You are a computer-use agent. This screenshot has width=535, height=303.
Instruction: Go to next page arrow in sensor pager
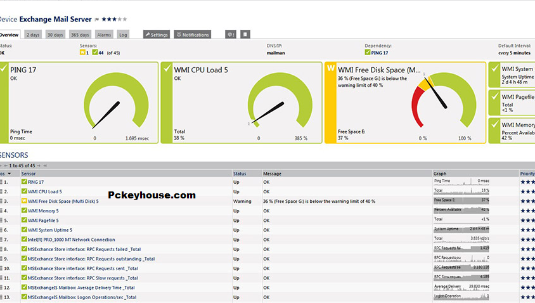pos(39,165)
